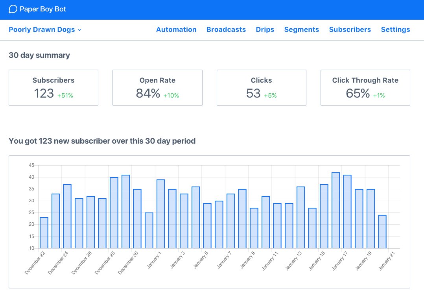Click the December 22 axis label
424x301 pixels.
click(x=36, y=261)
